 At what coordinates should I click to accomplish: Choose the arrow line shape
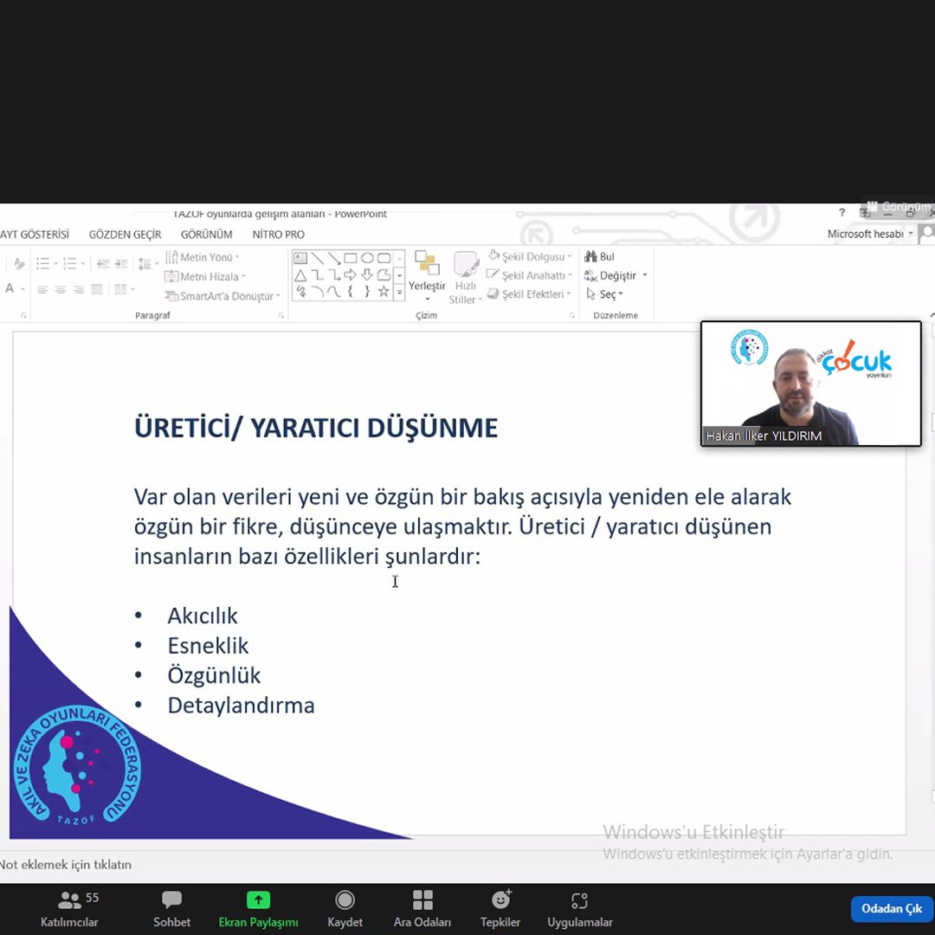tap(334, 258)
